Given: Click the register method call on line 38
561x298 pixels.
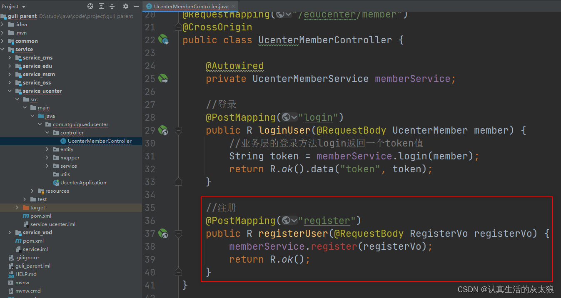Looking at the screenshot, I should coord(334,246).
